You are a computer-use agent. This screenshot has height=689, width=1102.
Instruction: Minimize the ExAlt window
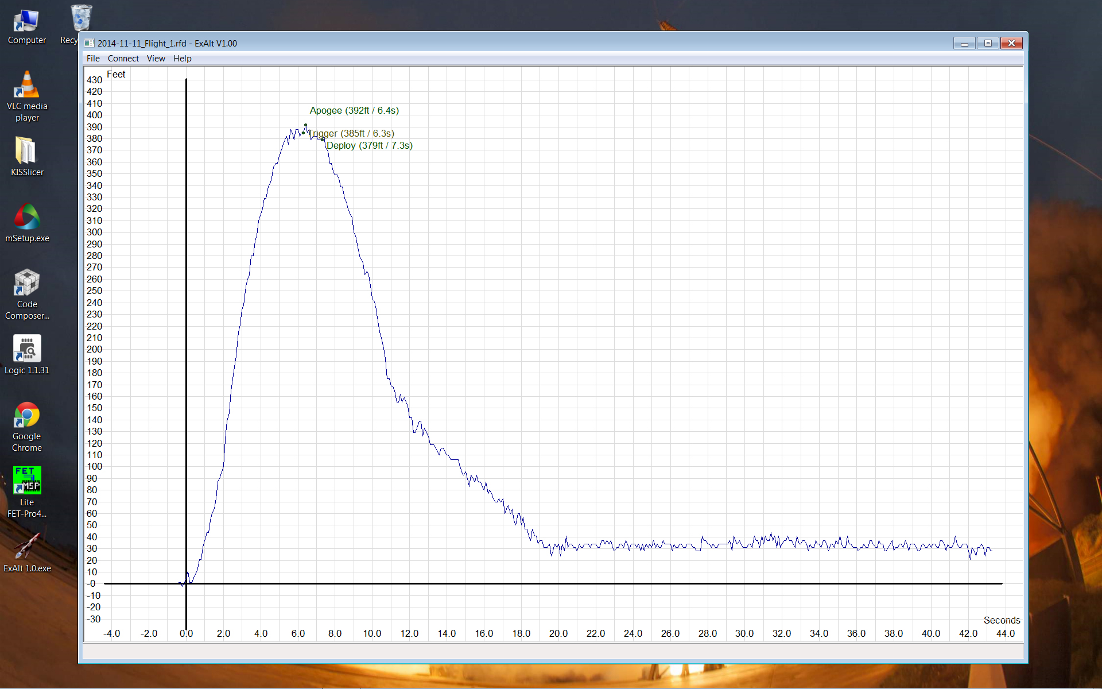pos(964,43)
